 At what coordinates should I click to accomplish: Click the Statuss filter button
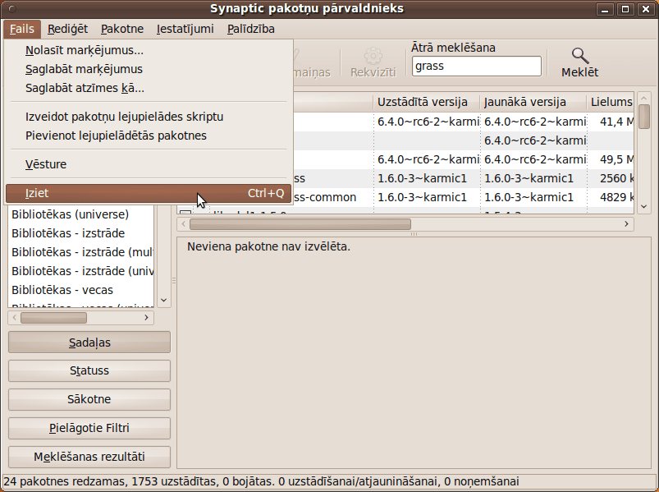pyautogui.click(x=89, y=371)
